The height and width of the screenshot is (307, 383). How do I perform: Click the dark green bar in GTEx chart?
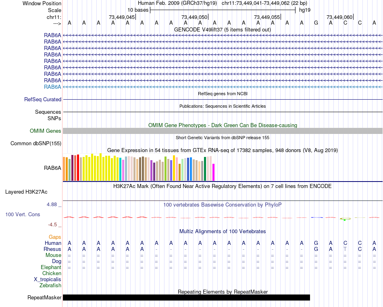[205, 169]
